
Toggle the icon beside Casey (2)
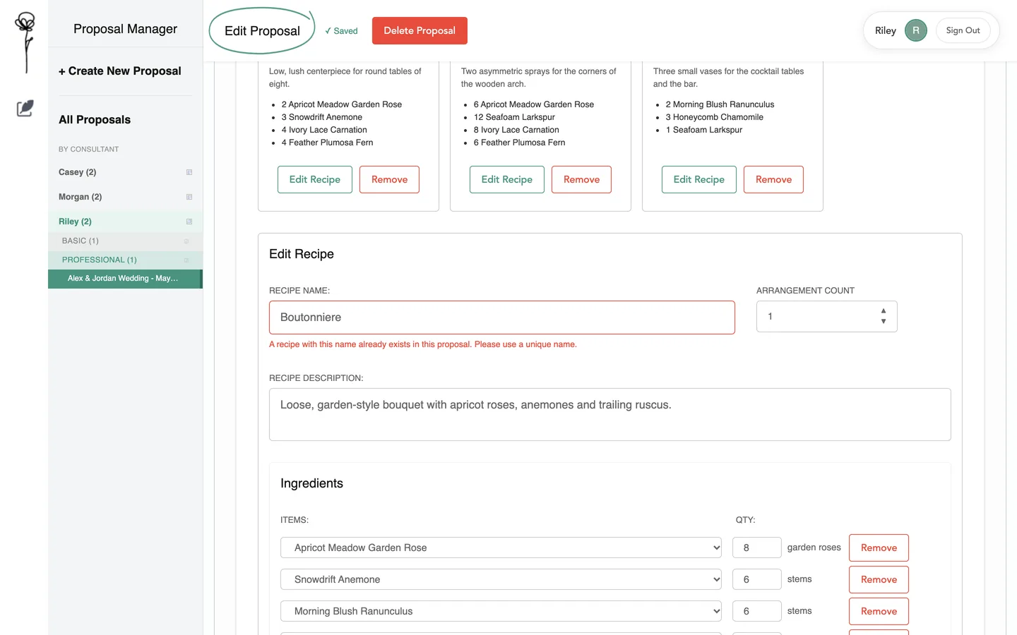point(189,172)
